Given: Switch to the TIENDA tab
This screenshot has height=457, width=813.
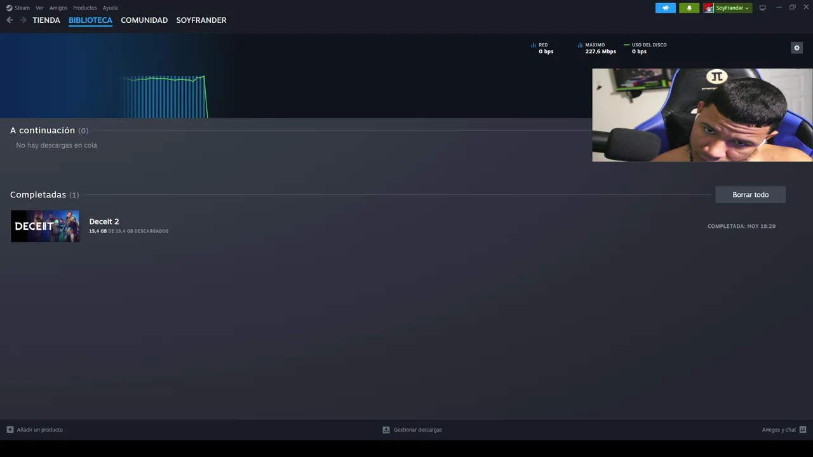Looking at the screenshot, I should click(x=46, y=20).
